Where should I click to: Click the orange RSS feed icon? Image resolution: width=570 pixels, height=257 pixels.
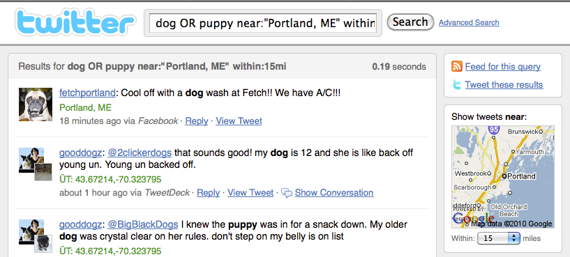(x=456, y=66)
